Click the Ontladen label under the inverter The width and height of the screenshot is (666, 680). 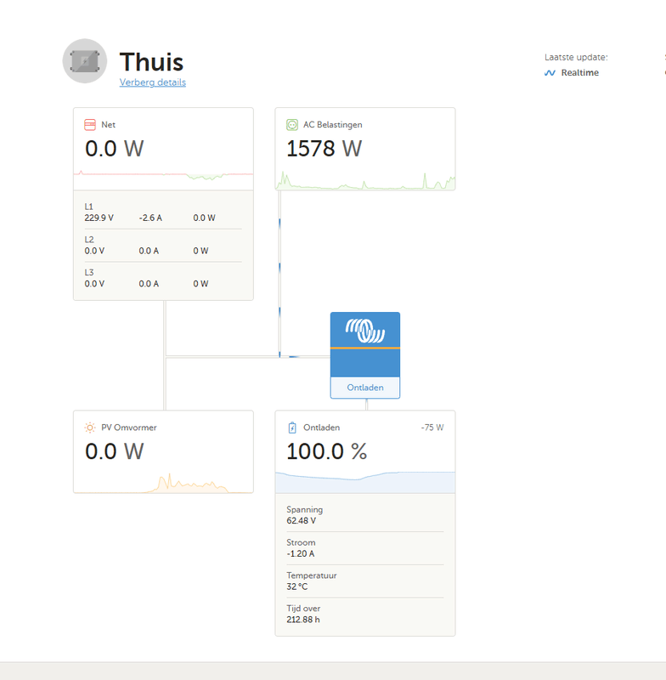tap(364, 388)
